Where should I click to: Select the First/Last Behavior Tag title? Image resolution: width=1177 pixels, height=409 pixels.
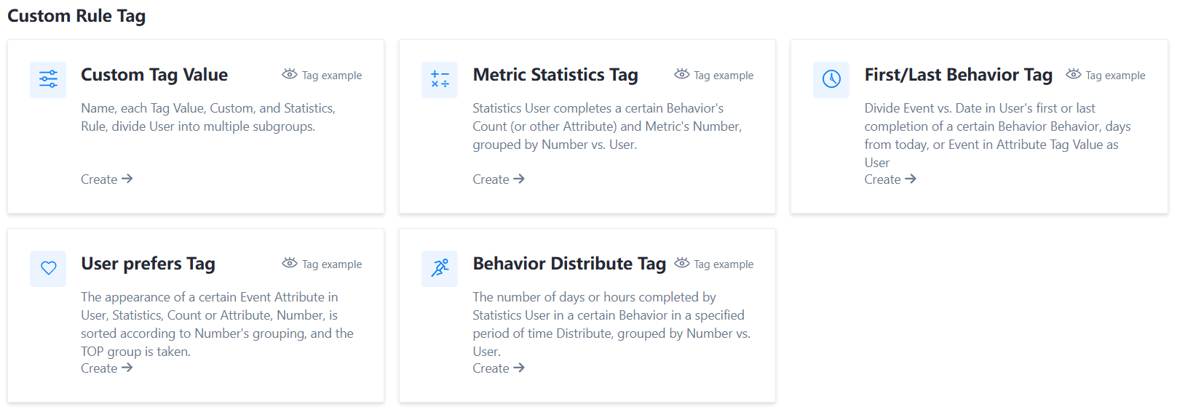(x=958, y=75)
